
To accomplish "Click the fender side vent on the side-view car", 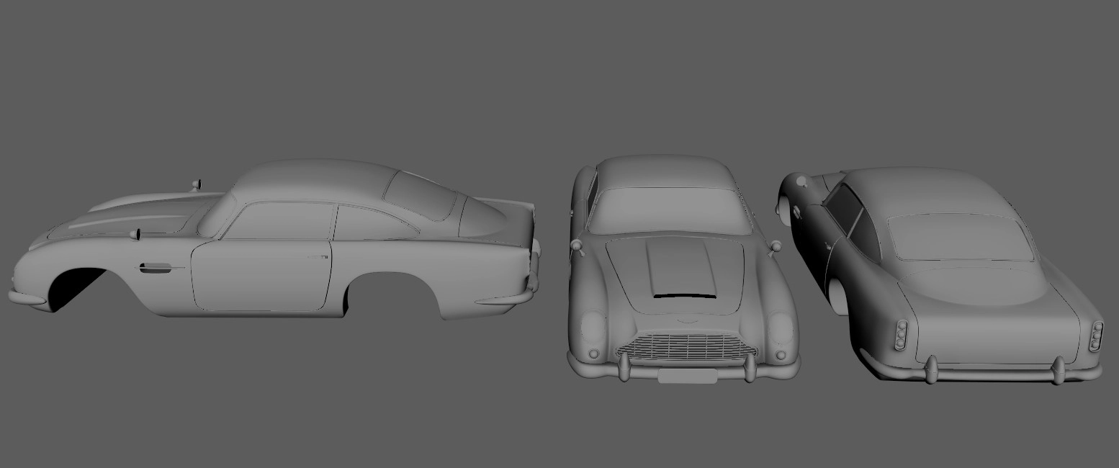I will (156, 268).
